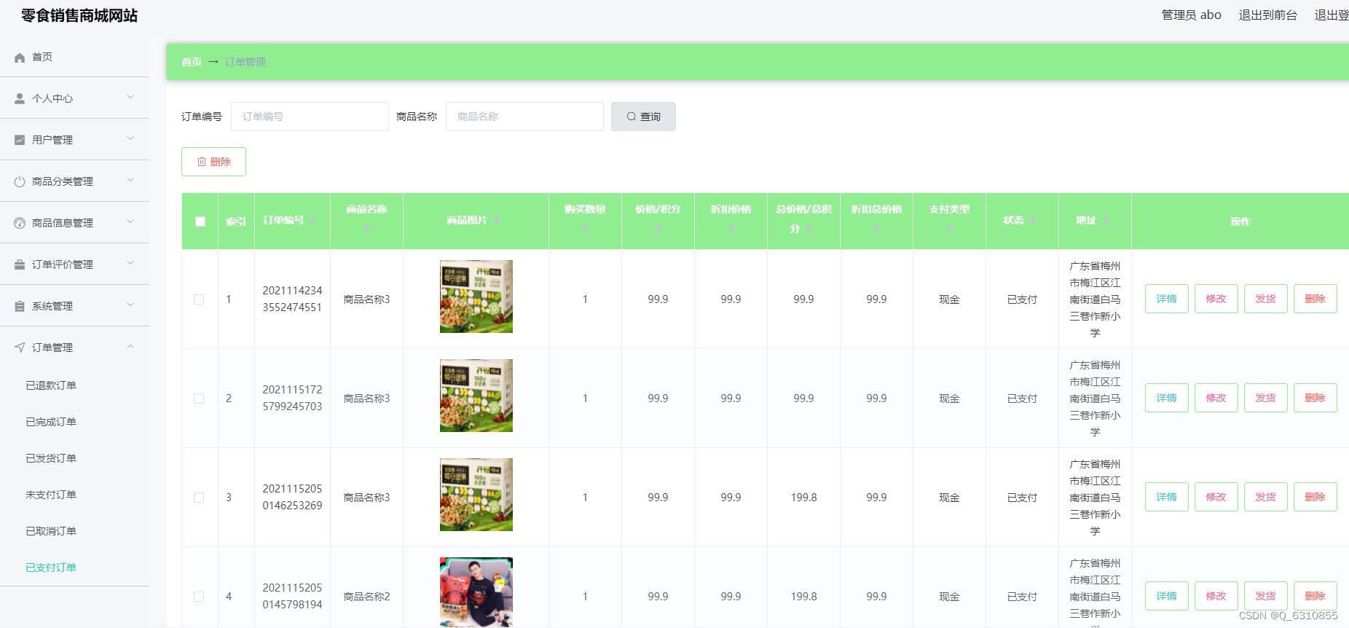The width and height of the screenshot is (1349, 628).
Task: Check the checkbox for order row 3
Action: [x=199, y=498]
